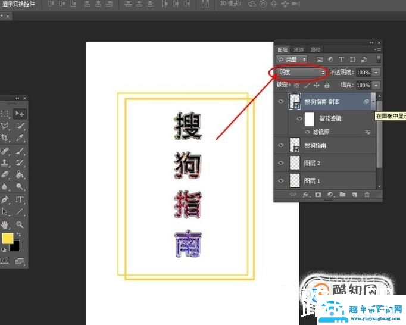The width and height of the screenshot is (406, 325).
Task: Switch to the 路径 tab
Action: click(315, 50)
